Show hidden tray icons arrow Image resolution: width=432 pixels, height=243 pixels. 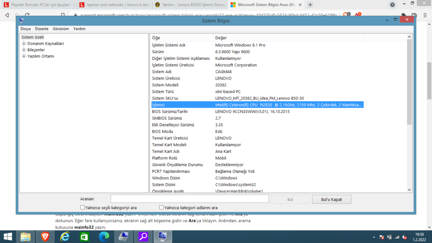374,237
